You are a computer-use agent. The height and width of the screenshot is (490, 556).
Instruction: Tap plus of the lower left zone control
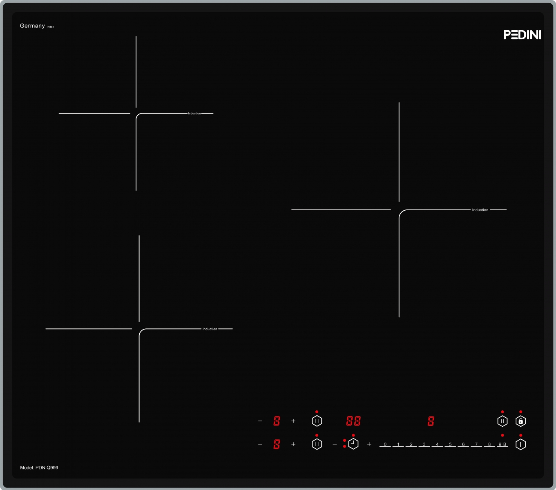coord(293,444)
